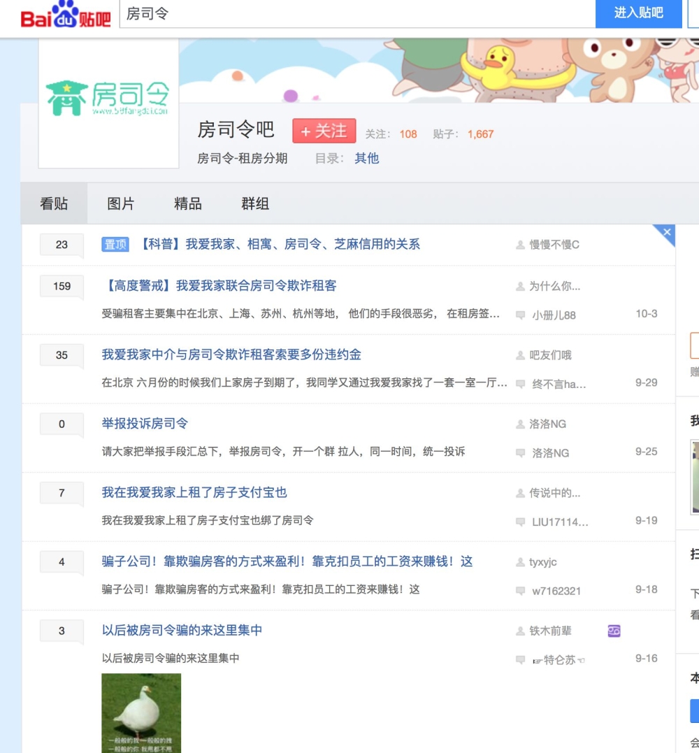Open post 我爱我家中介与房司令欺诈租客索要多份违约金

click(231, 355)
